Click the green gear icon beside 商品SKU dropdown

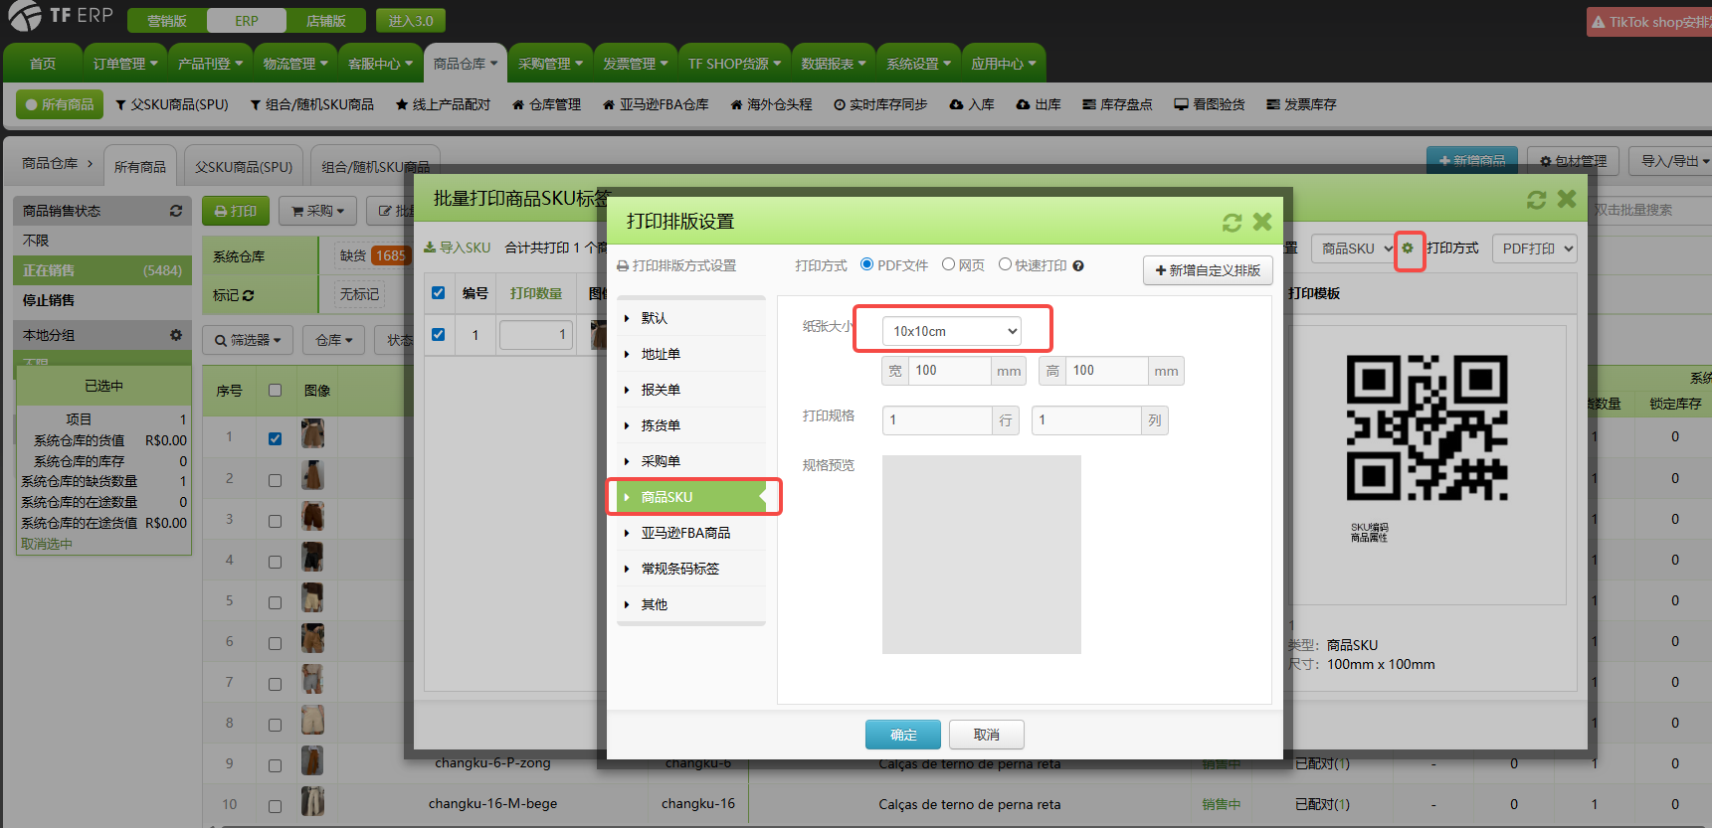coord(1408,248)
